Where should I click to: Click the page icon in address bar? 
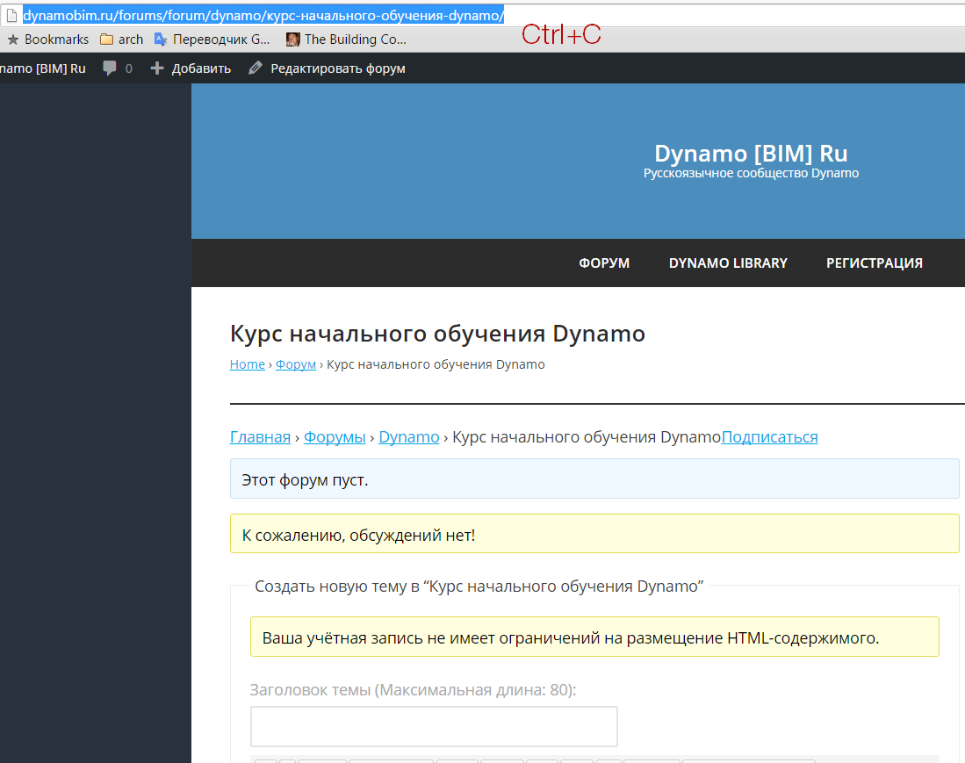pos(11,16)
